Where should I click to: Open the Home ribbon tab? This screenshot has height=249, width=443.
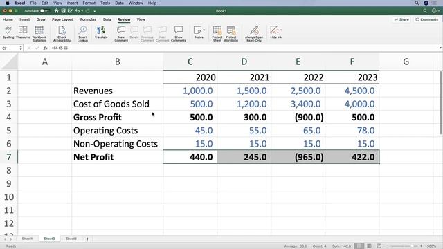tap(8, 19)
